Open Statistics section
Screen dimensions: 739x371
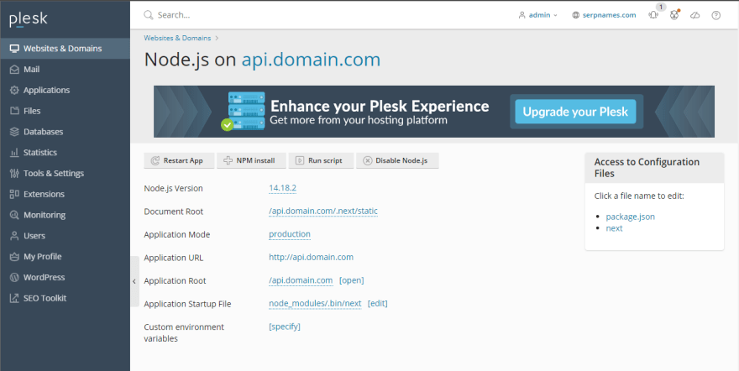[65, 153]
